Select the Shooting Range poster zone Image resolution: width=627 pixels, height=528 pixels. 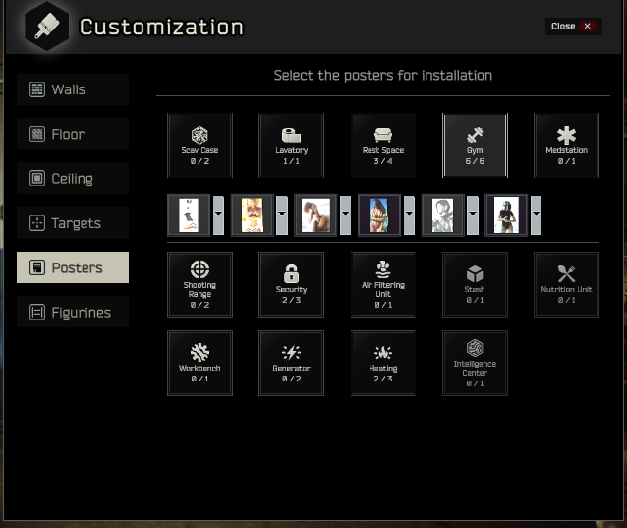(x=199, y=284)
